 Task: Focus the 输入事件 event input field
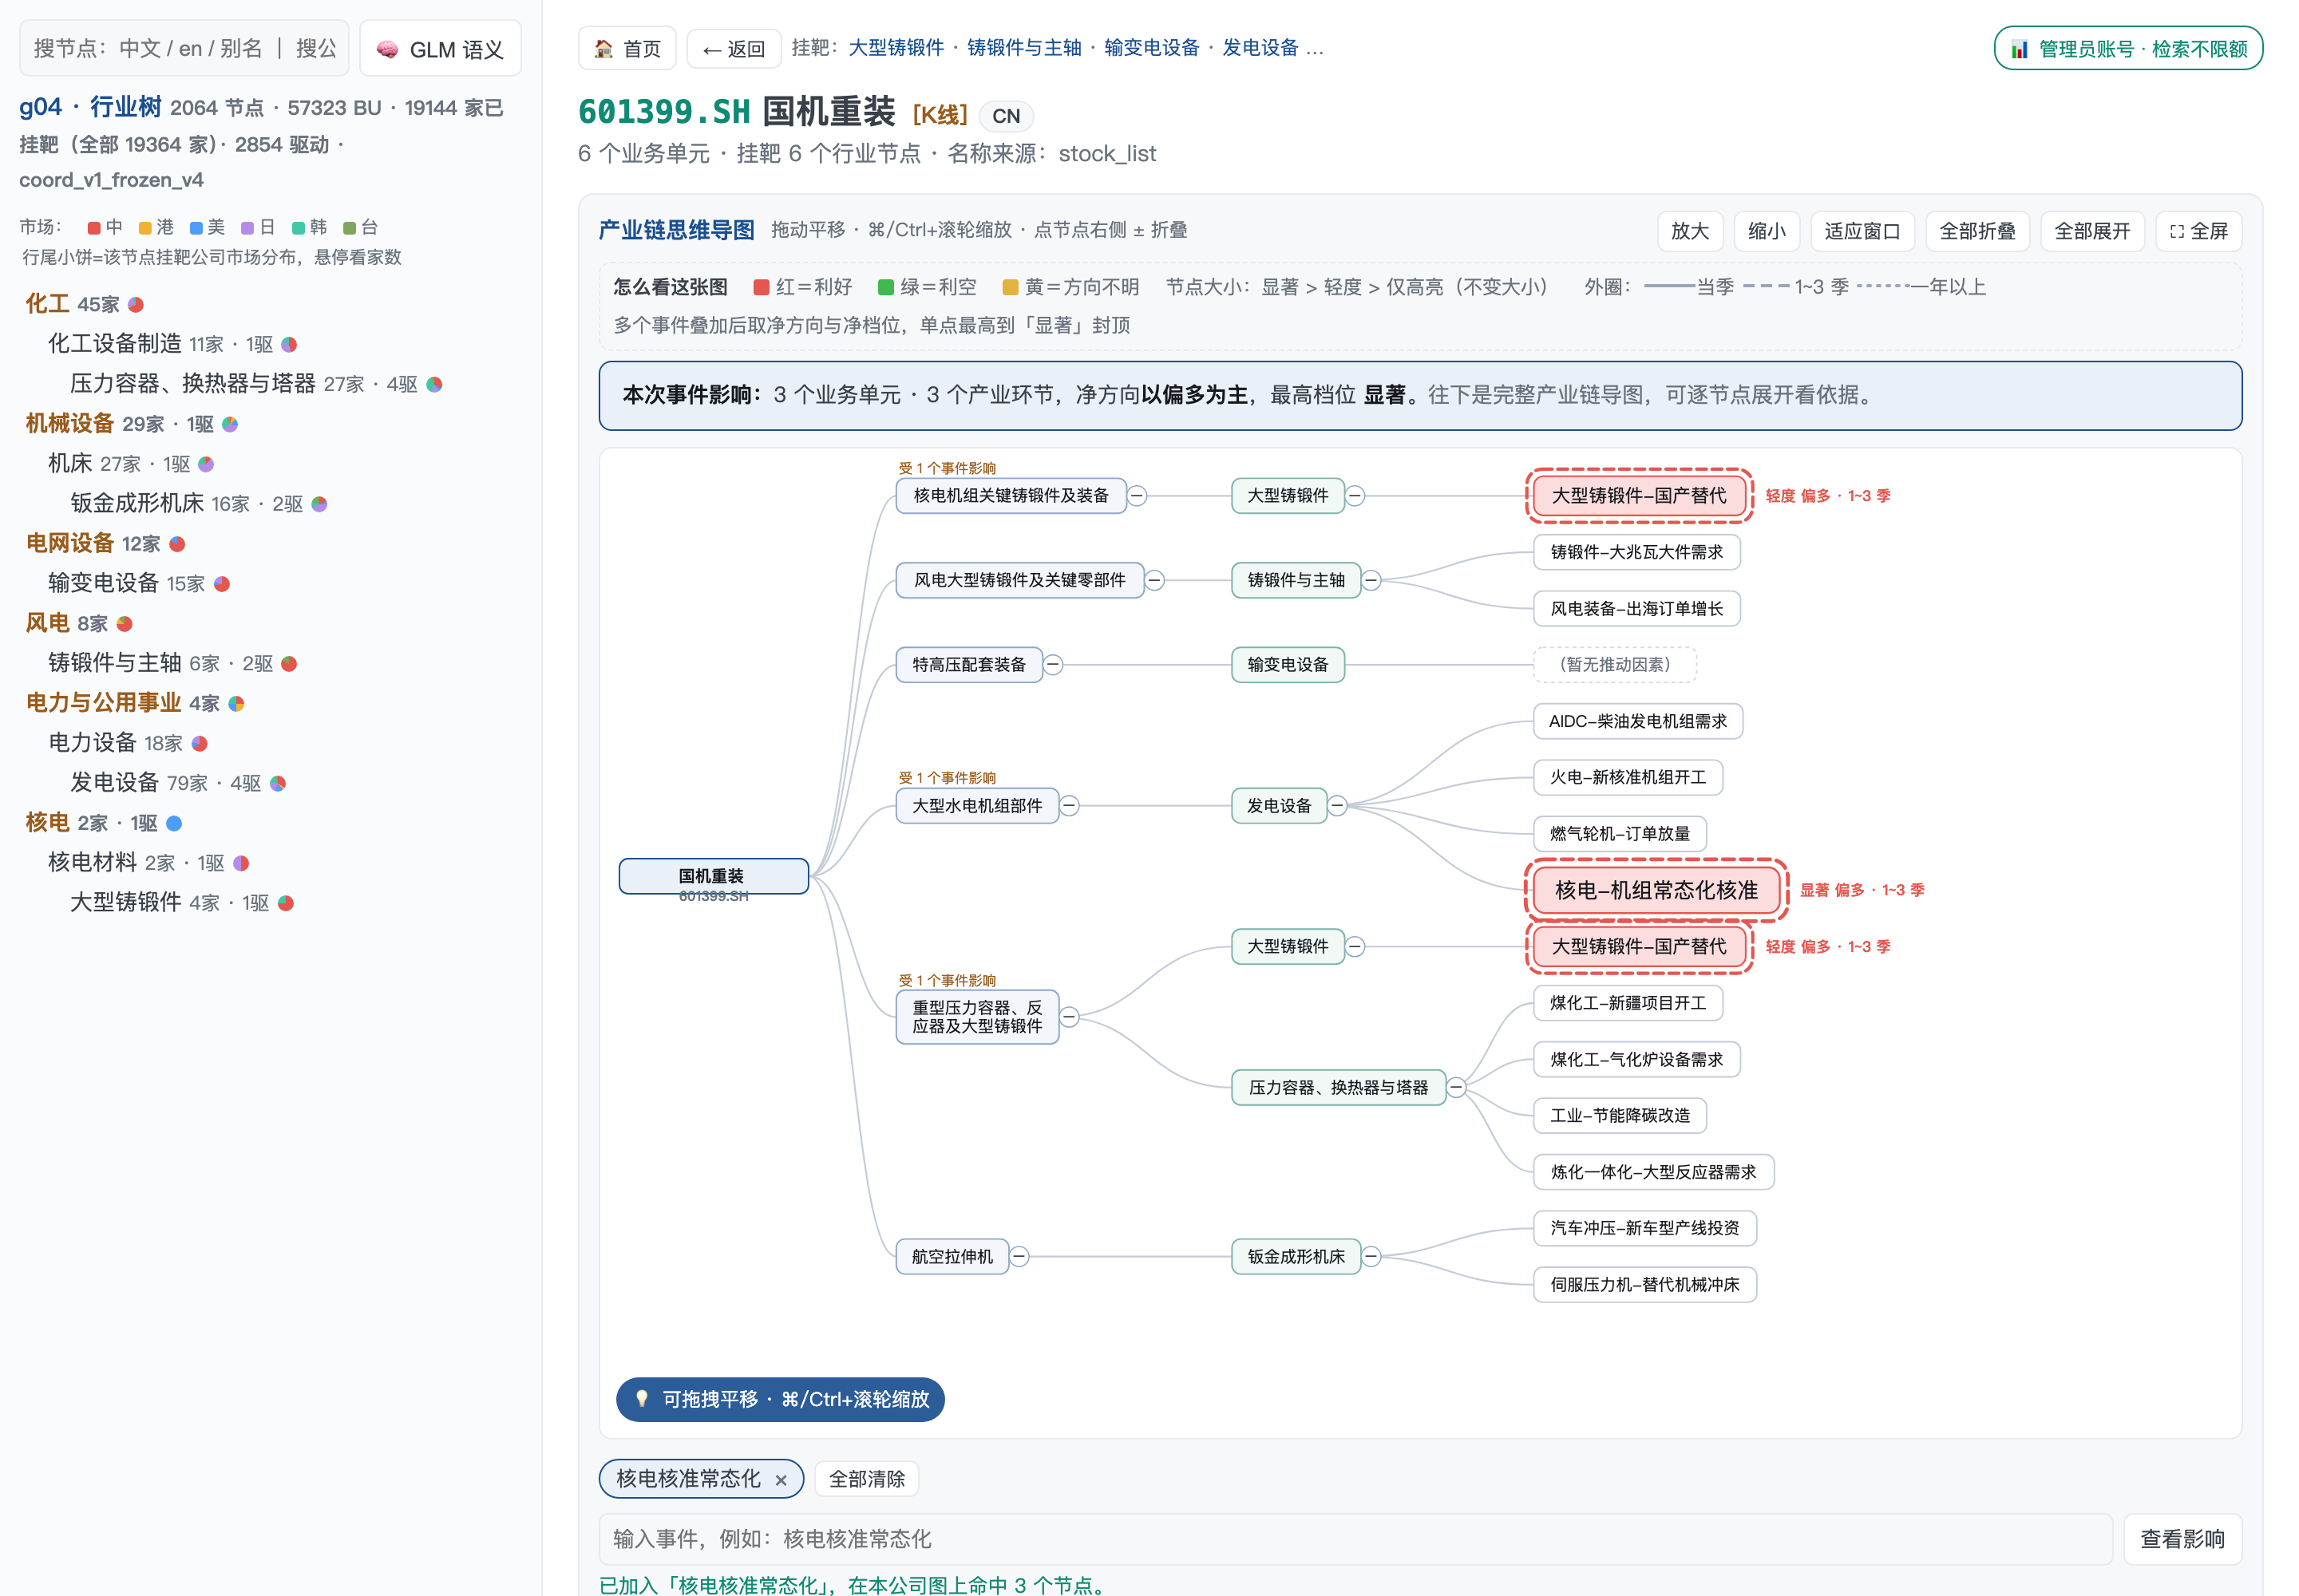(1355, 1539)
